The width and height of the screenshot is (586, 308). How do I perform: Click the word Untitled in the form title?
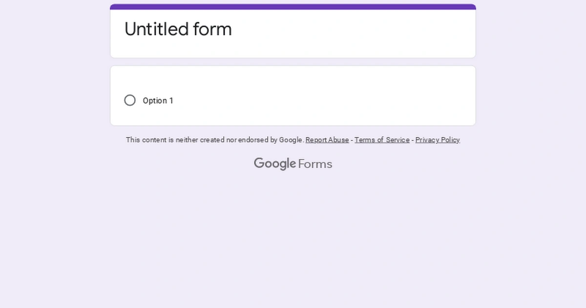point(156,29)
